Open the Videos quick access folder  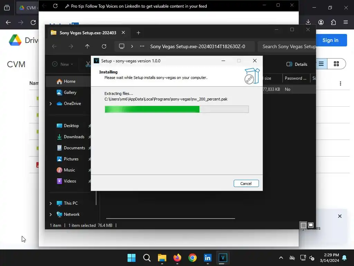coord(66,181)
